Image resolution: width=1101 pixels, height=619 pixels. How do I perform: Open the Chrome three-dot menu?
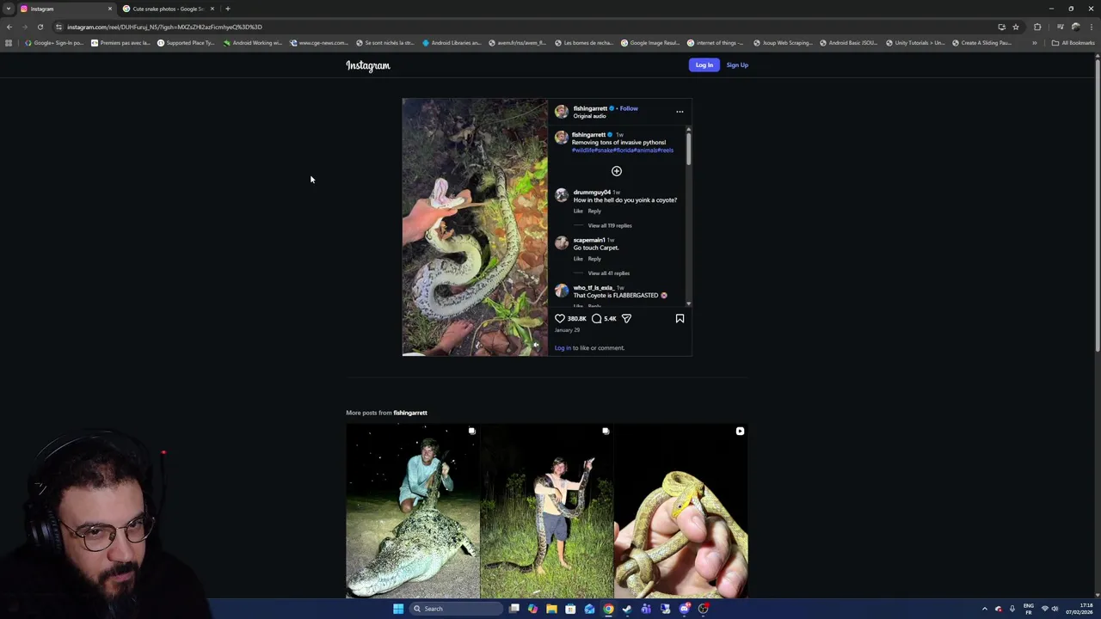point(1092,27)
